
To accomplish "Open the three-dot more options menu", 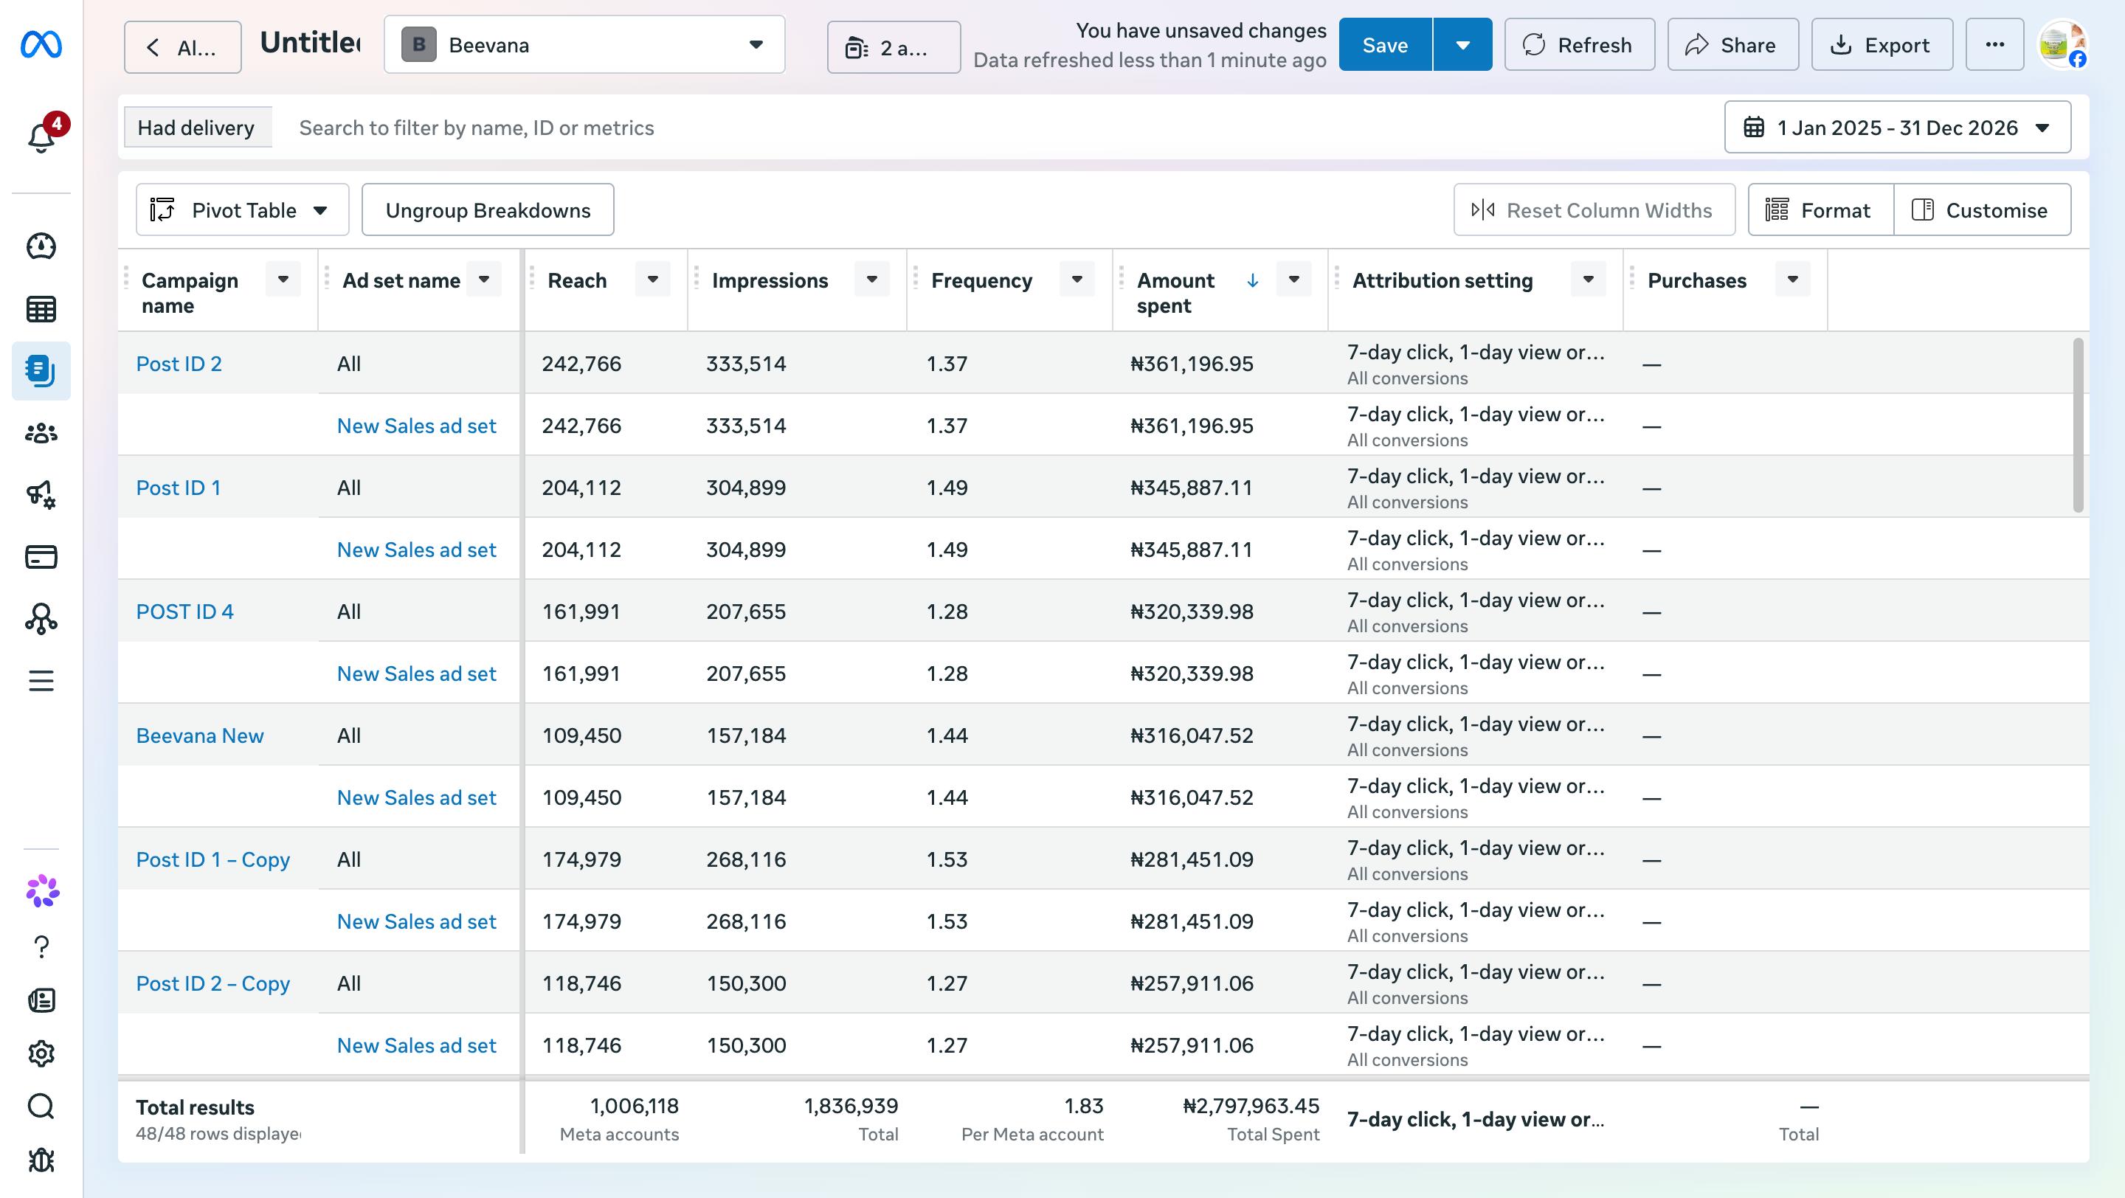I will pyautogui.click(x=1994, y=44).
